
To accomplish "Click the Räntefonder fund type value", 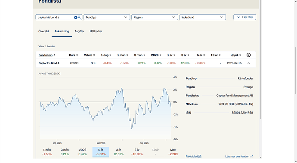I will pos(245,78).
